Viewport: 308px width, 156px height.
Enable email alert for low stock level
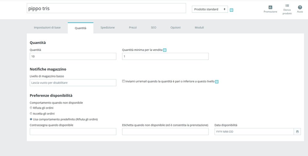click(124, 81)
